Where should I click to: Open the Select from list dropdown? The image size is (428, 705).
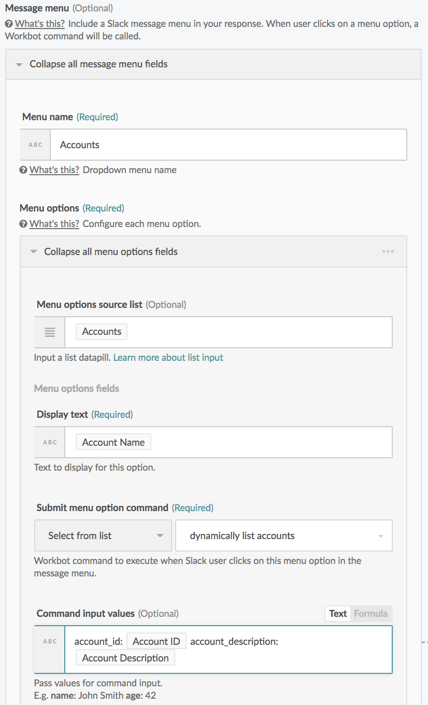(x=103, y=535)
